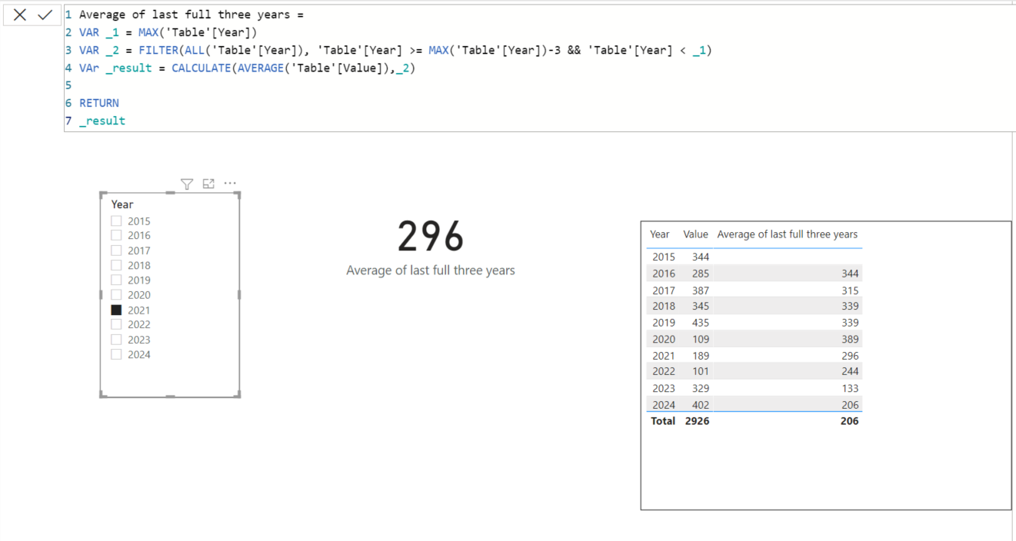Check the 2017 year checkbox
The width and height of the screenshot is (1016, 541).
tap(117, 251)
